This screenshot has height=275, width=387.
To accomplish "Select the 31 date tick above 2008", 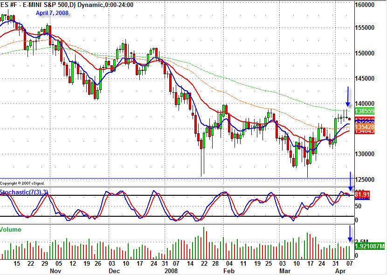I will (x=165, y=263).
